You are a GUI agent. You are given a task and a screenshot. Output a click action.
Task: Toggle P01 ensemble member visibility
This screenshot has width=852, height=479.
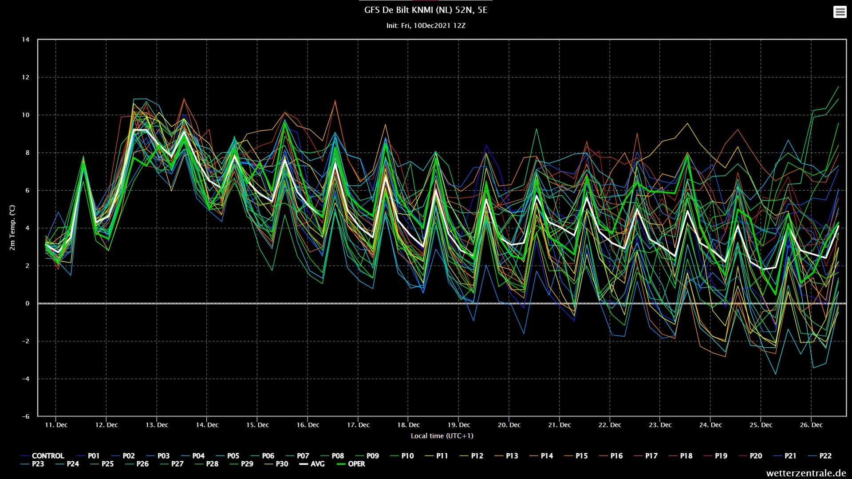click(x=93, y=456)
